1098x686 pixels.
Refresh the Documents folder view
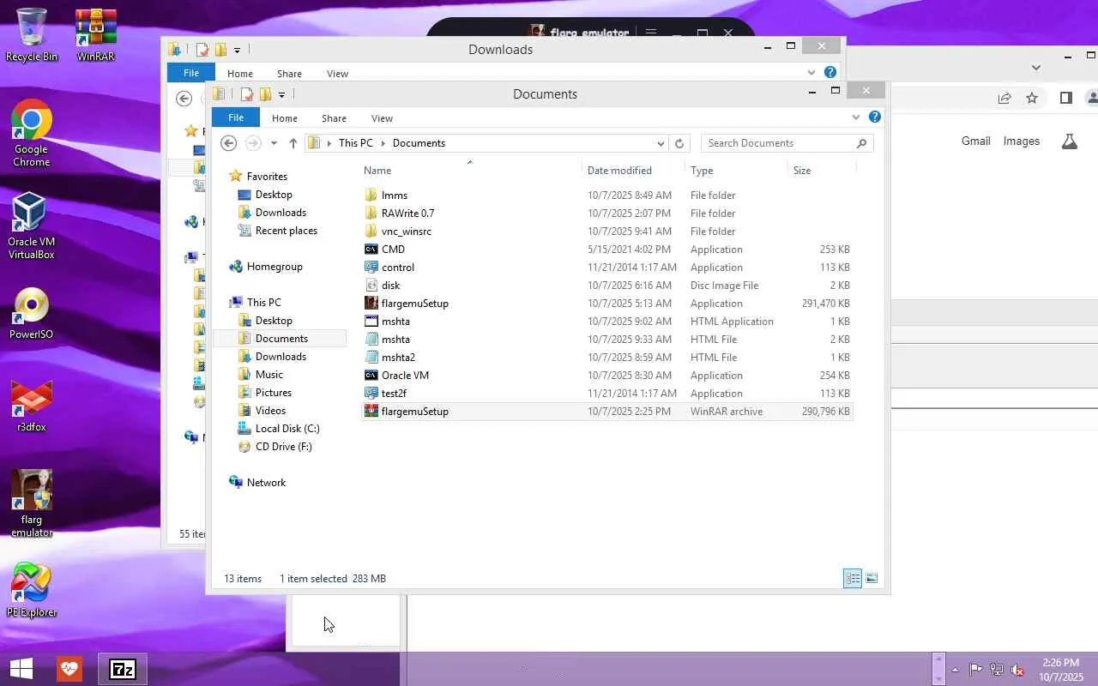679,143
